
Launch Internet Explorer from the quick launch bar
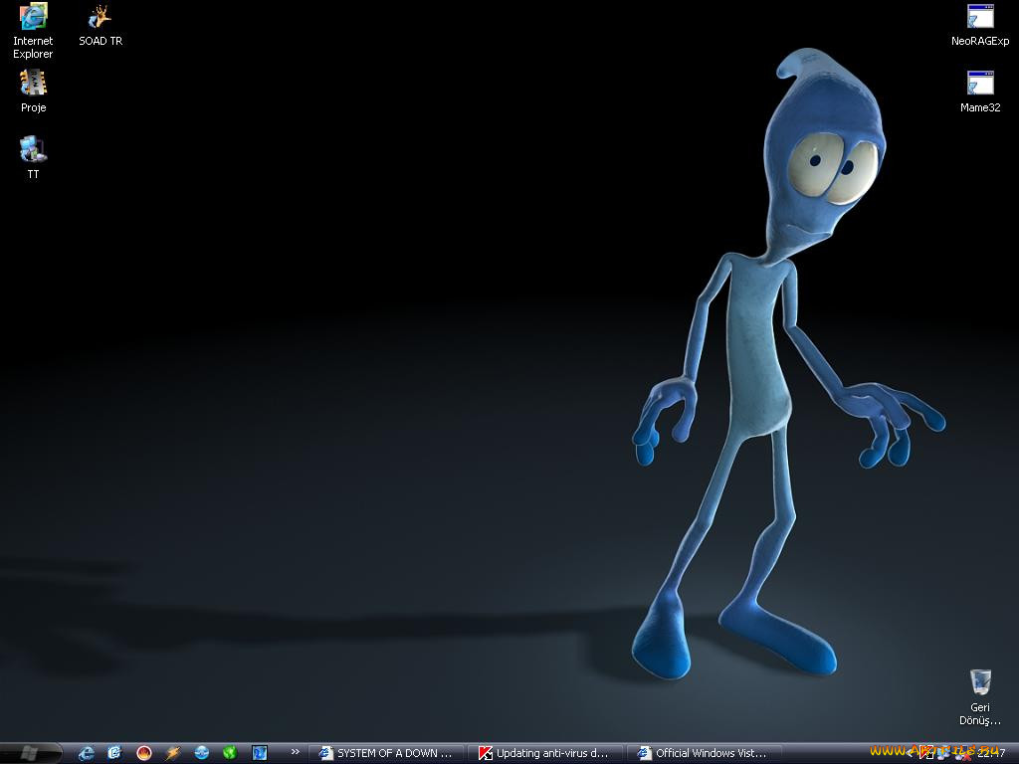[87, 753]
